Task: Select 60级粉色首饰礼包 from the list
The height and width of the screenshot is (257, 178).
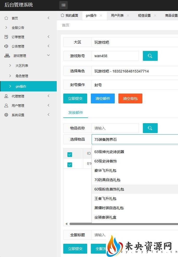Action: click(x=109, y=189)
